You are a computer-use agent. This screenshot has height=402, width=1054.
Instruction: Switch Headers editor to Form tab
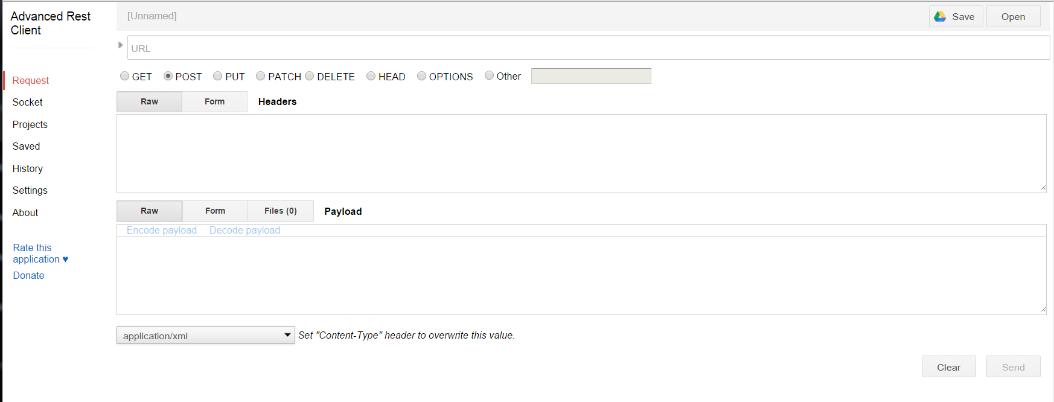point(214,102)
